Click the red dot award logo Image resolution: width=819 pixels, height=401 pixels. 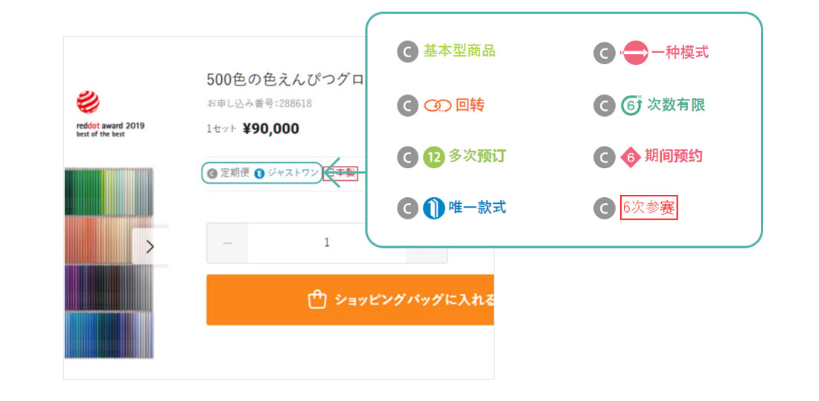88,102
